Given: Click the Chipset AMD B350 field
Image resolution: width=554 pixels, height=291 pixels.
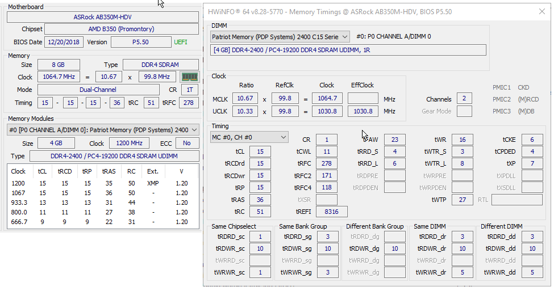Looking at the screenshot, I should [x=121, y=29].
